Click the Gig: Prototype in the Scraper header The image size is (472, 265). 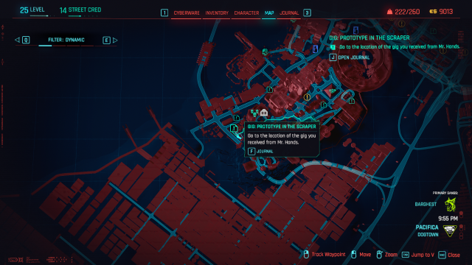(x=369, y=38)
